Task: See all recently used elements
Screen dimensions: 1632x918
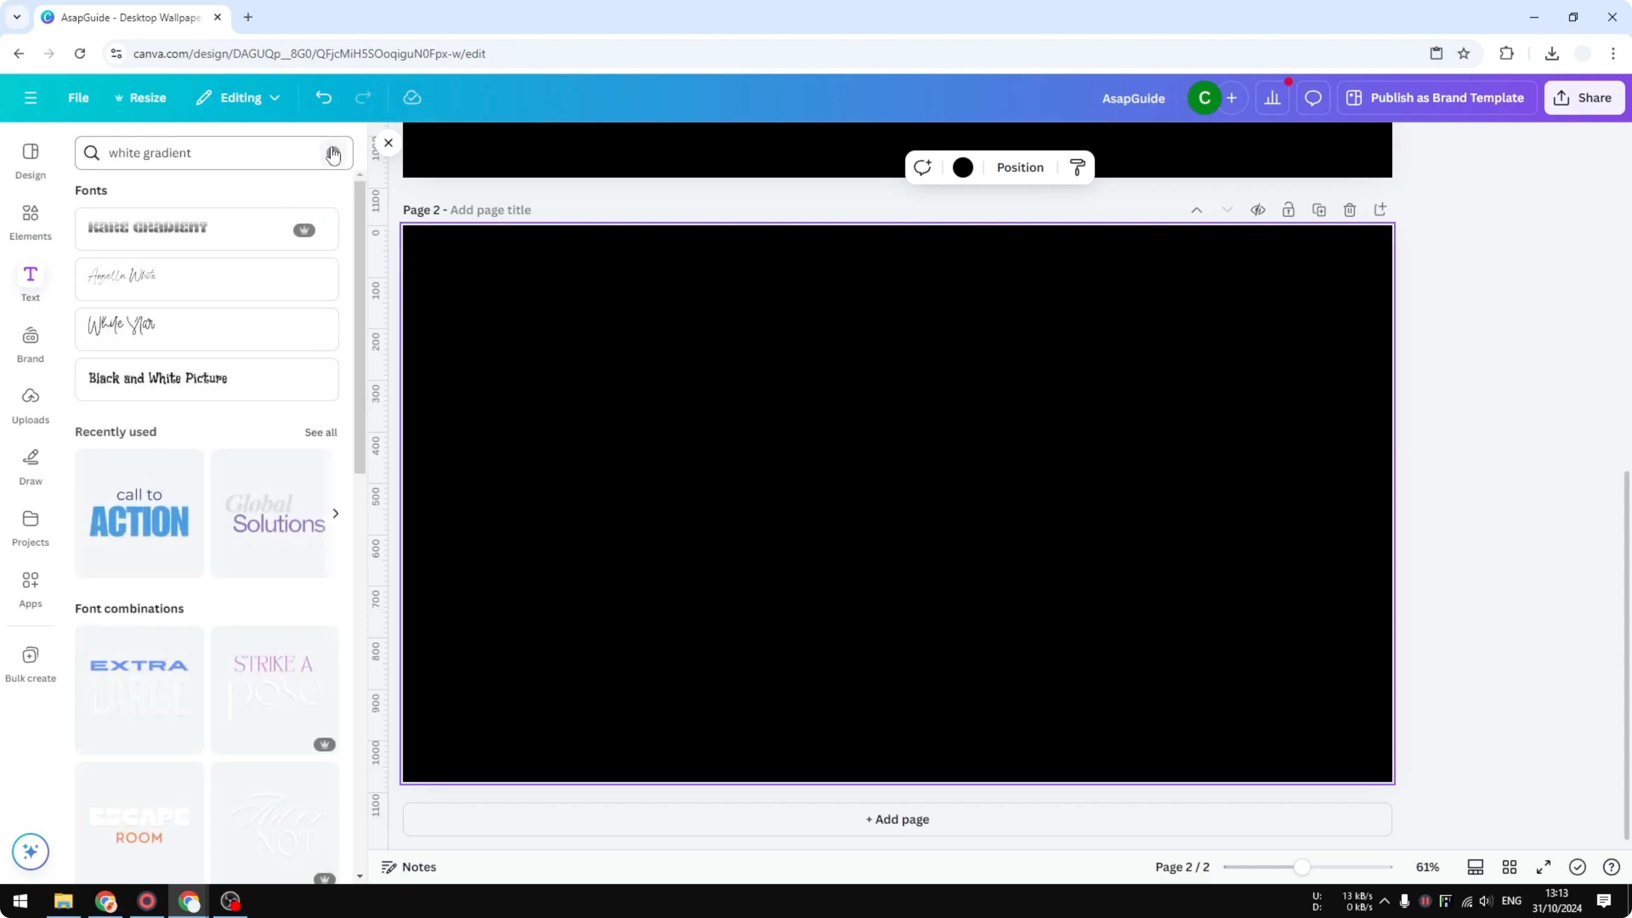Action: coord(321,432)
